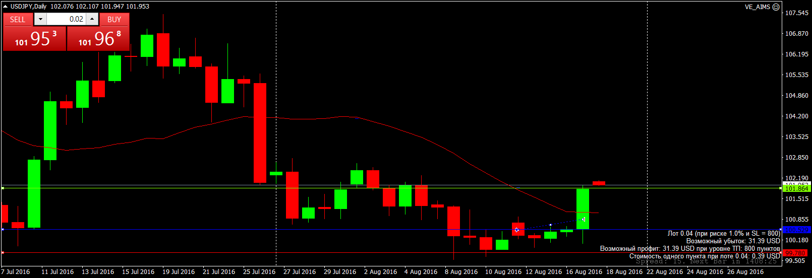Image resolution: width=812 pixels, height=278 pixels.
Task: Increase lot volume with the up arrow
Action: [92, 19]
